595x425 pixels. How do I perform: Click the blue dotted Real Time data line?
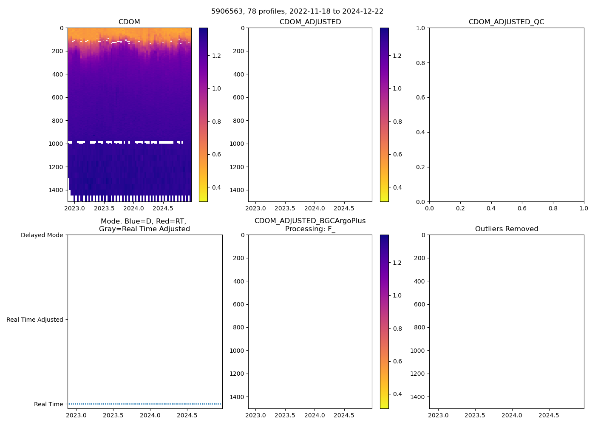click(144, 404)
